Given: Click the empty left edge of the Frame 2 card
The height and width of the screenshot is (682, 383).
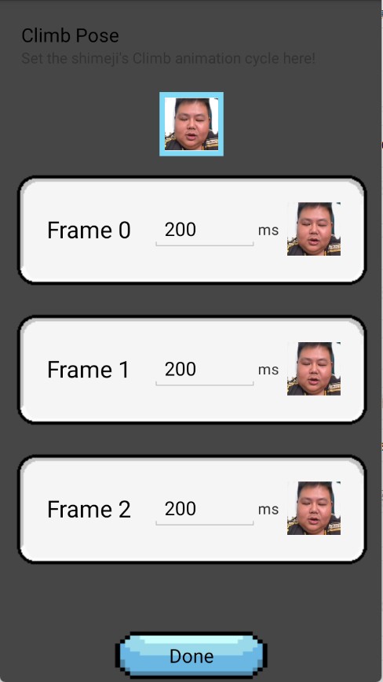Looking at the screenshot, I should 33,509.
